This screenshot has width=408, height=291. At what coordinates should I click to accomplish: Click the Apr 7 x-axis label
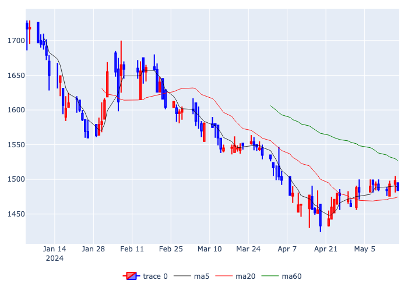(287, 249)
